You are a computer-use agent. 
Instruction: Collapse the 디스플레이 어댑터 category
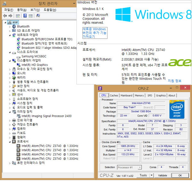(10, 61)
